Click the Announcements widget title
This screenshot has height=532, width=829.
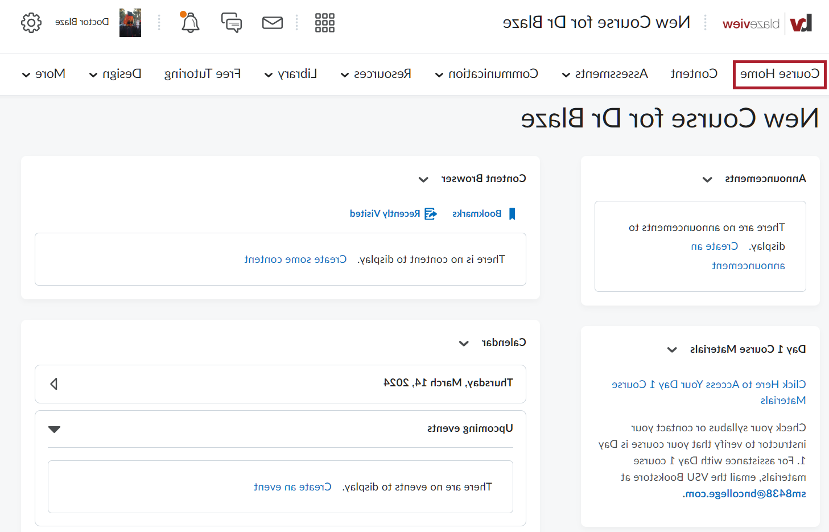765,179
